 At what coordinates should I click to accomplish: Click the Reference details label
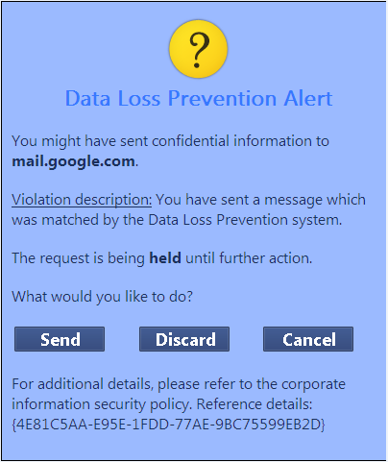[255, 404]
